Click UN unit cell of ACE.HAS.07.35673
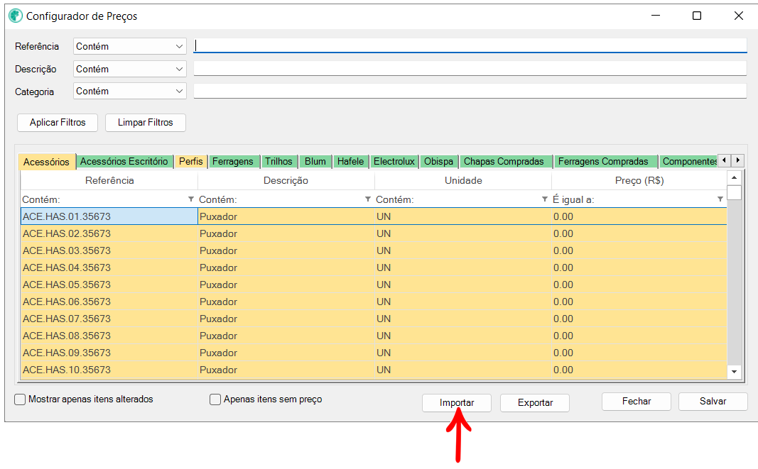 [463, 319]
